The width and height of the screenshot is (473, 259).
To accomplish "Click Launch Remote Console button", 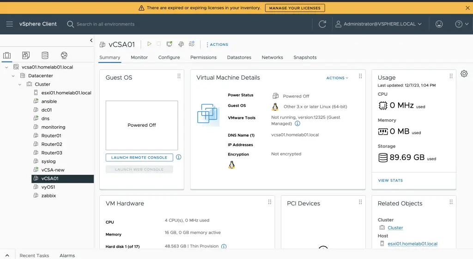I will 139,157.
